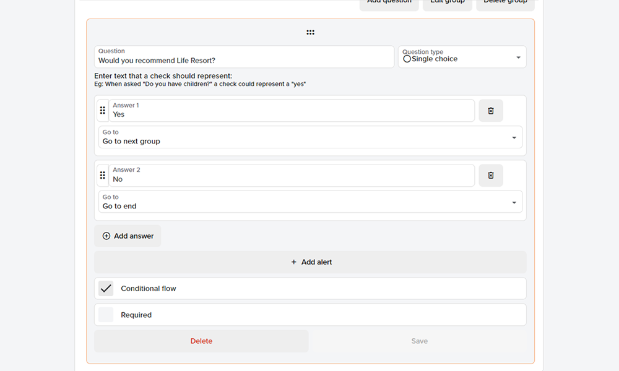Click the Add answer button
Image resolution: width=619 pixels, height=371 pixels.
[128, 236]
